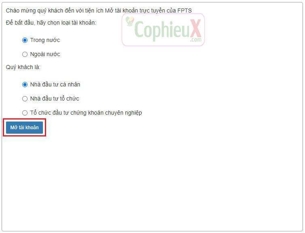Click the "Để bắt đầu, hãy chọn loại tài khoản" heading

[51, 23]
